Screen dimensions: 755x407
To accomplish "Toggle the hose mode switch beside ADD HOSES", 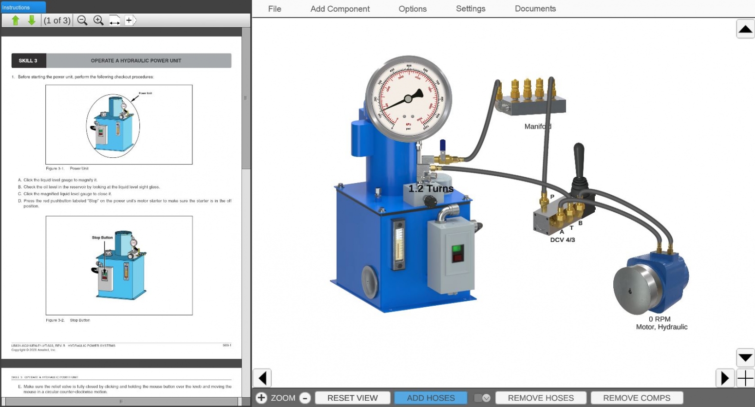I will [x=482, y=398].
